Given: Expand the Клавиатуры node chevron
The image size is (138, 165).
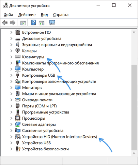Looking at the screenshot, I should [x=11, y=57].
